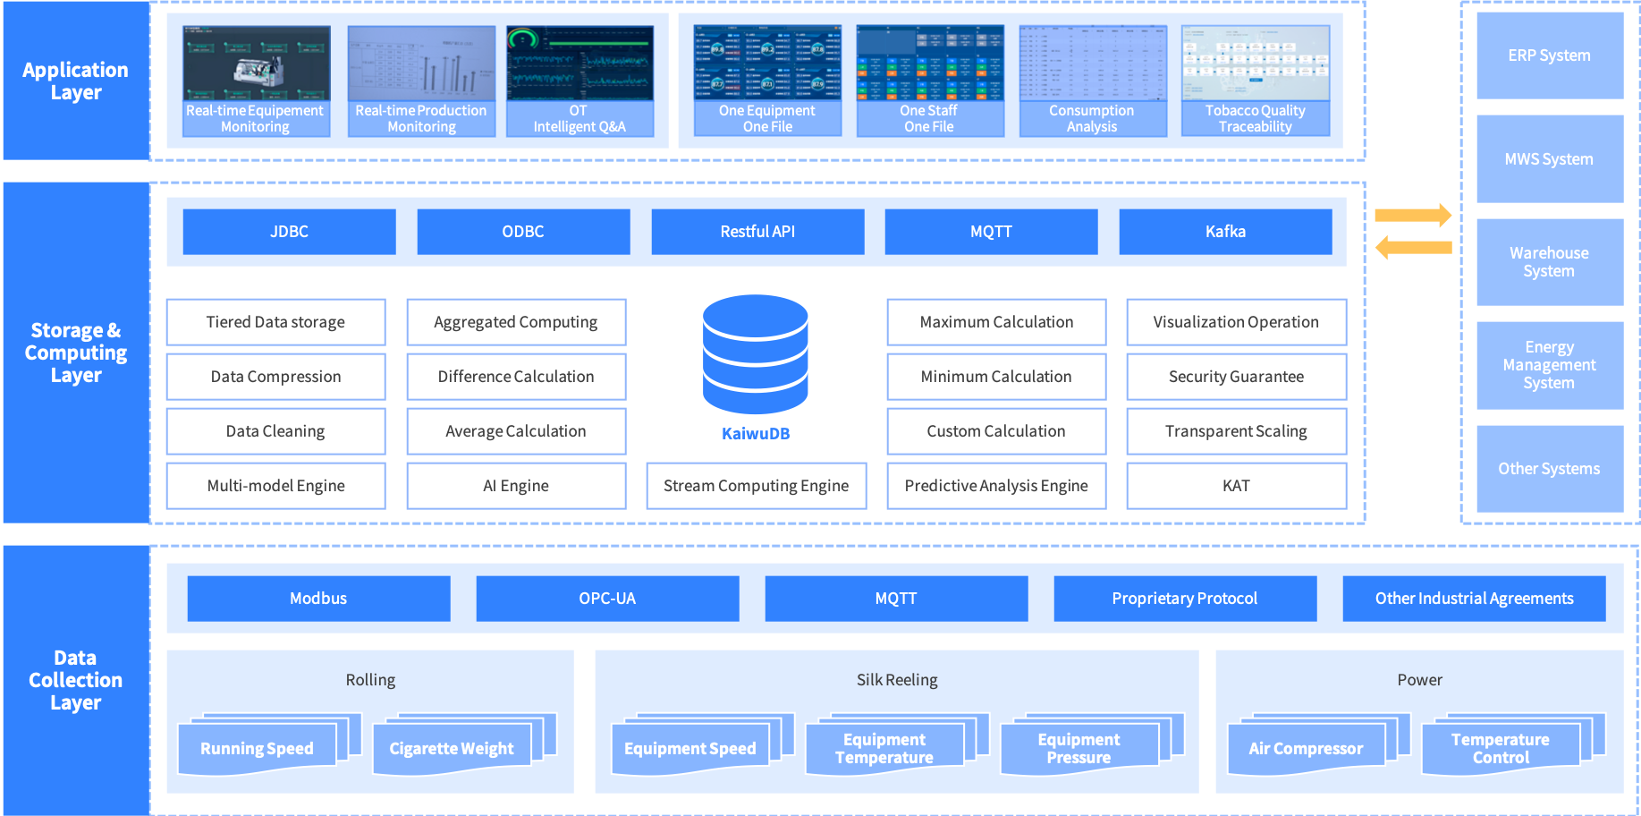Select the Data Collection Layer label block

(76, 680)
